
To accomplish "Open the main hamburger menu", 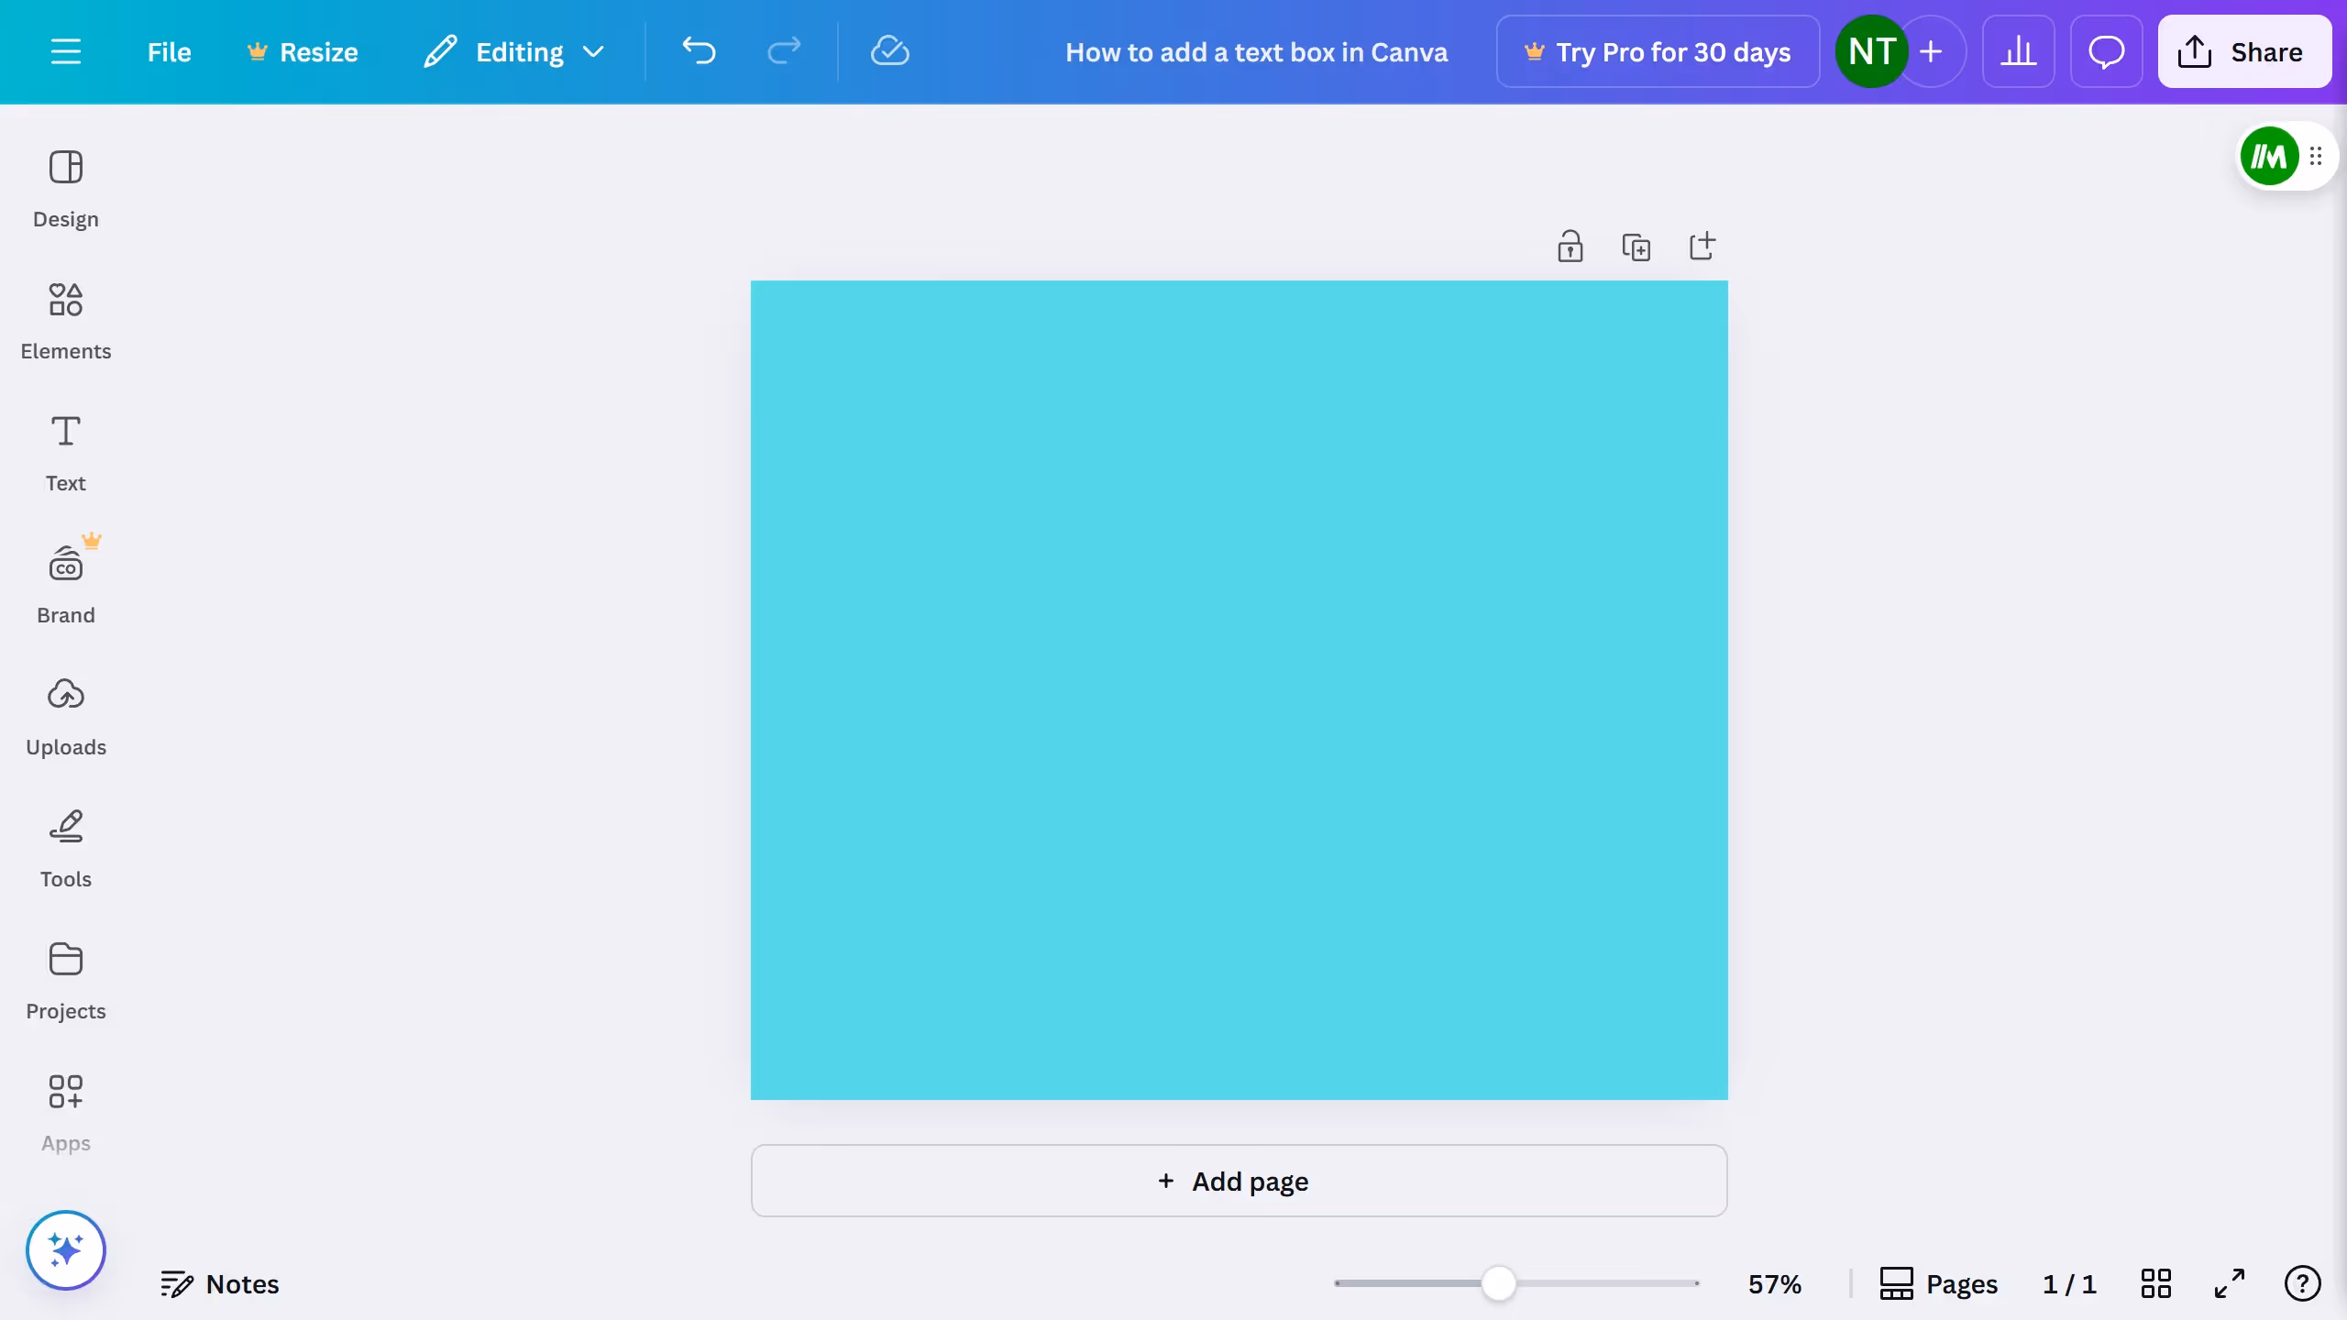I will (65, 51).
